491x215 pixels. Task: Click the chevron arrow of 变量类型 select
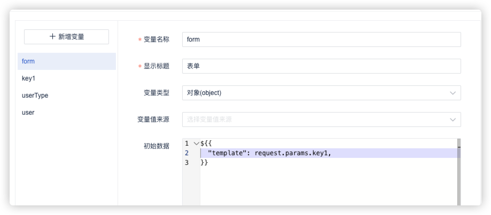tap(453, 93)
